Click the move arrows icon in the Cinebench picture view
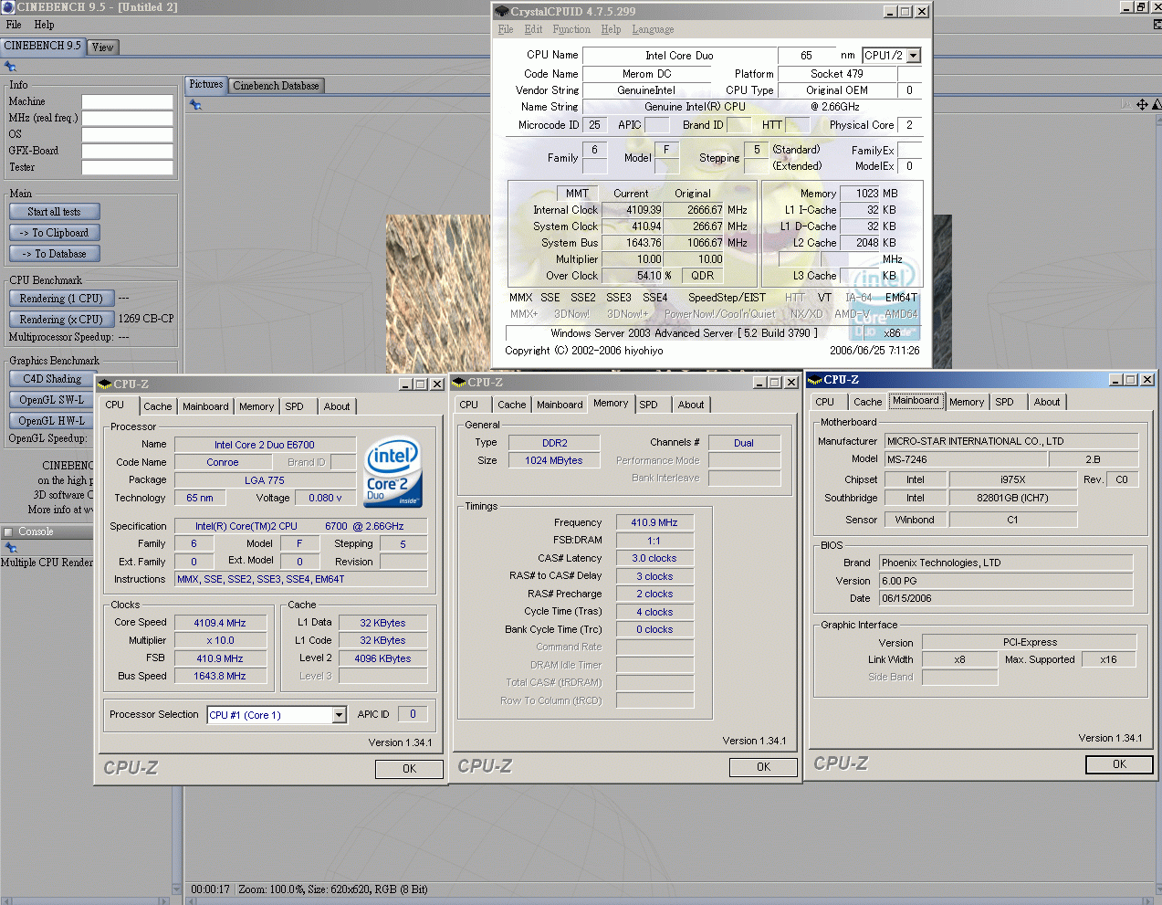The width and height of the screenshot is (1162, 905). point(1142,105)
